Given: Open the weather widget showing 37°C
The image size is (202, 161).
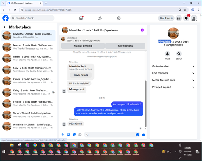Looking at the screenshot, I should point(167,151).
